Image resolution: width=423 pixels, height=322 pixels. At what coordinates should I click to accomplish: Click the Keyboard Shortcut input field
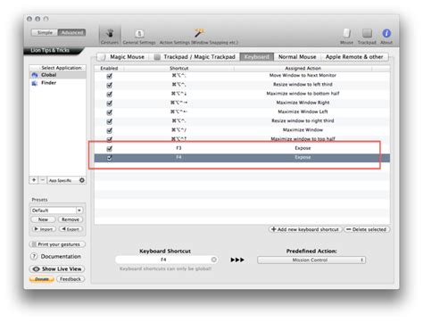click(166, 260)
